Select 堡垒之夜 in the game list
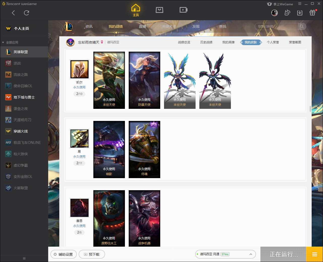323x262 pixels. 24,109
